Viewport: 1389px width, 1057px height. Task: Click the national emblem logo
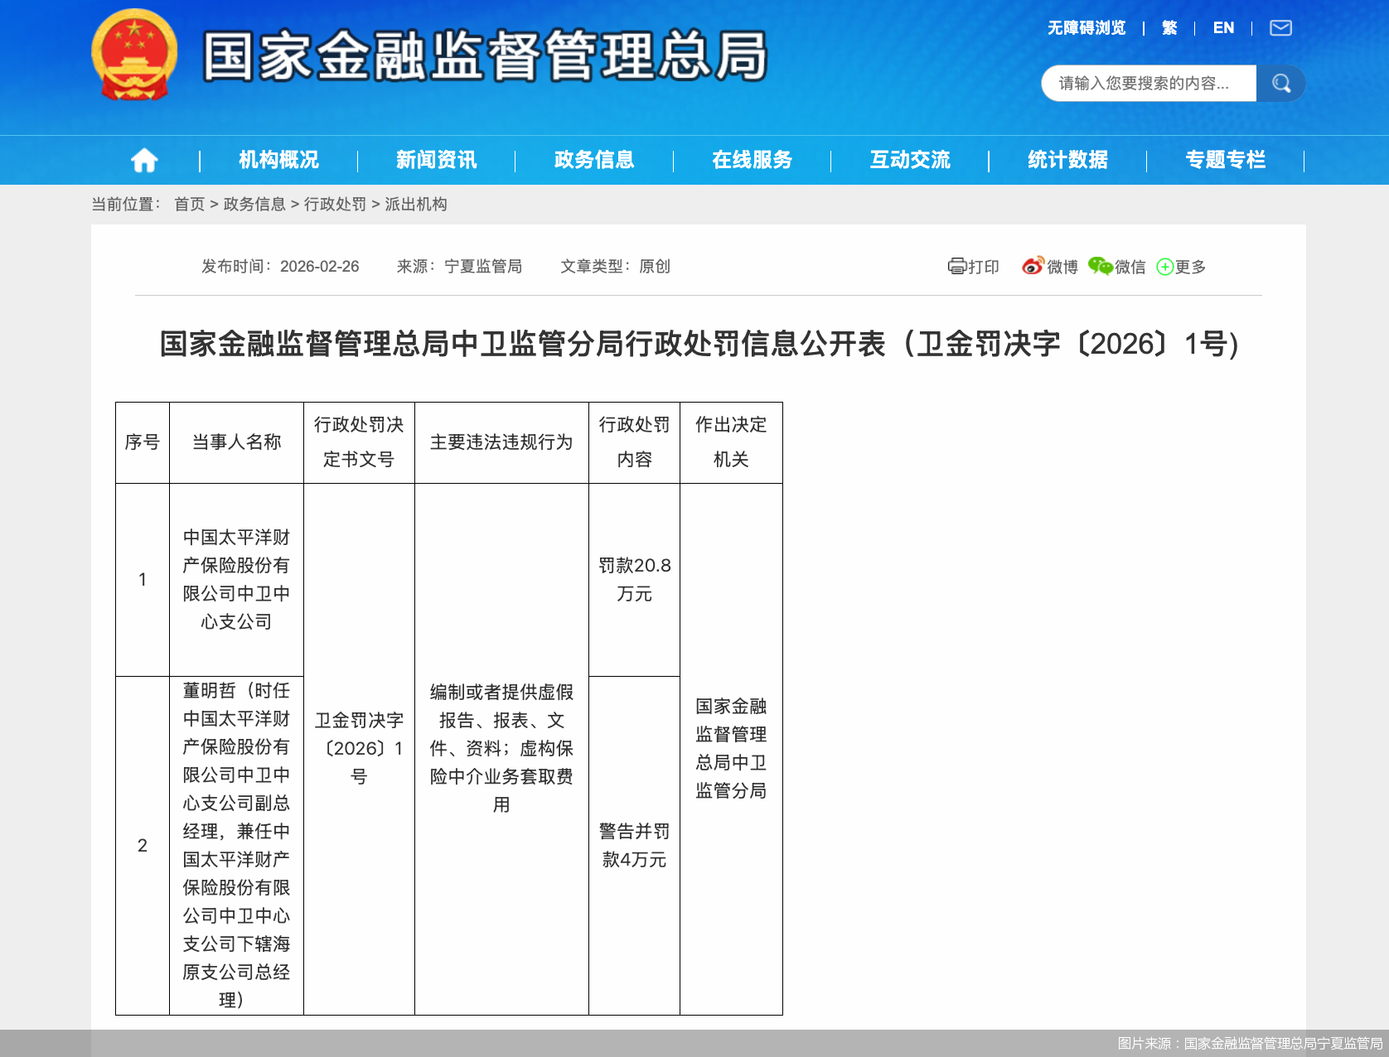coord(134,56)
